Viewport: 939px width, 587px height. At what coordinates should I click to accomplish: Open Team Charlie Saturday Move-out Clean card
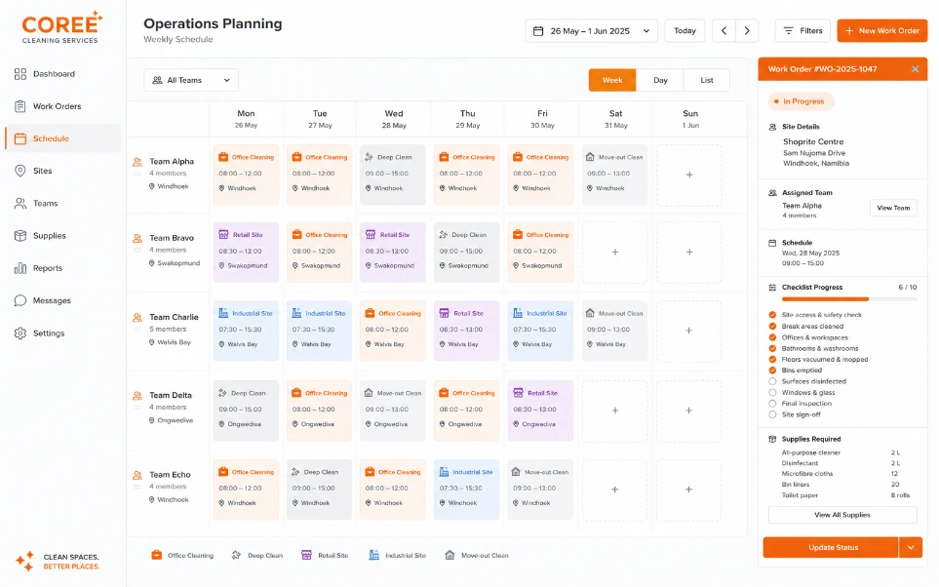614,331
